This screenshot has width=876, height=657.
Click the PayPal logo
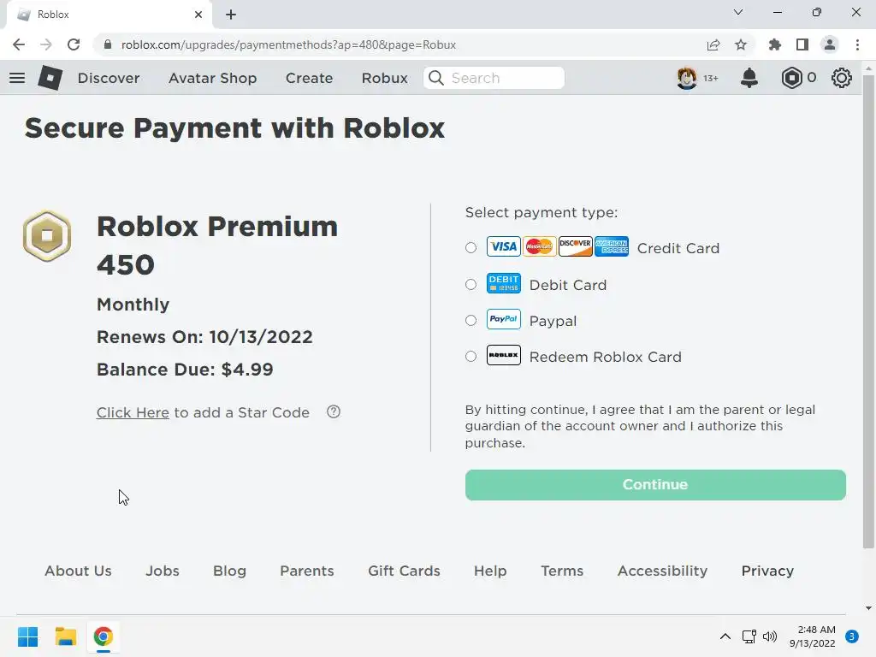(x=503, y=319)
